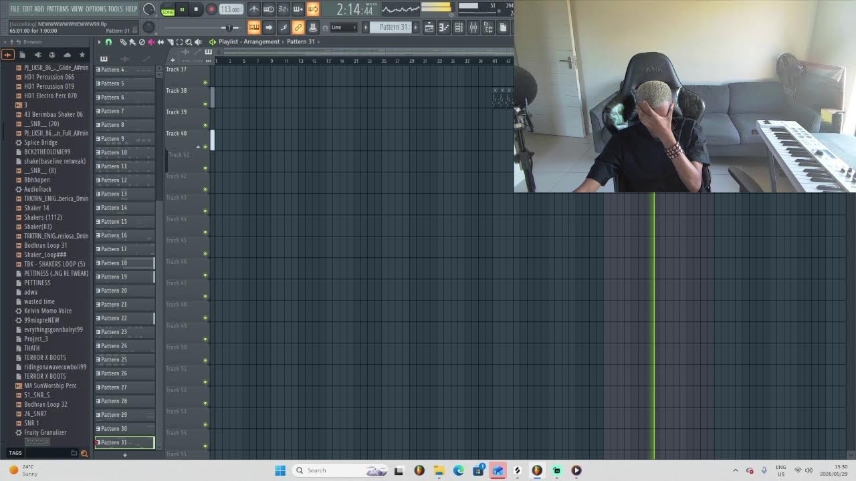The image size is (856, 481).
Task: Search the browser with the magnifier icon
Action: (x=84, y=453)
